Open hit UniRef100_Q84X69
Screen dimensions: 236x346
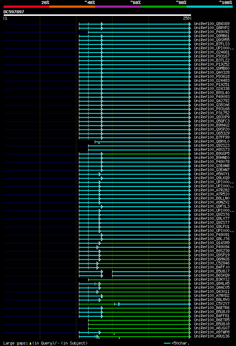coord(212,24)
